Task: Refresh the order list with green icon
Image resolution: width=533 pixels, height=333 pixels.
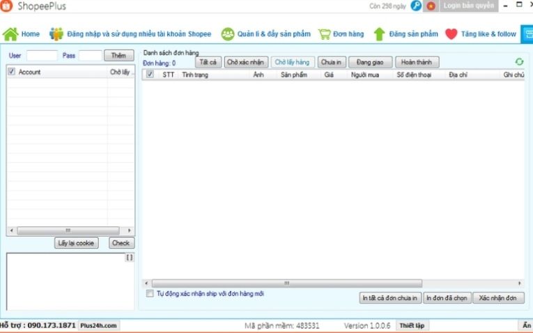Action: tap(519, 62)
